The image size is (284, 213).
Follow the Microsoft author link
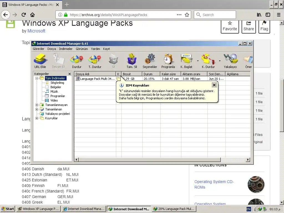click(x=36, y=31)
